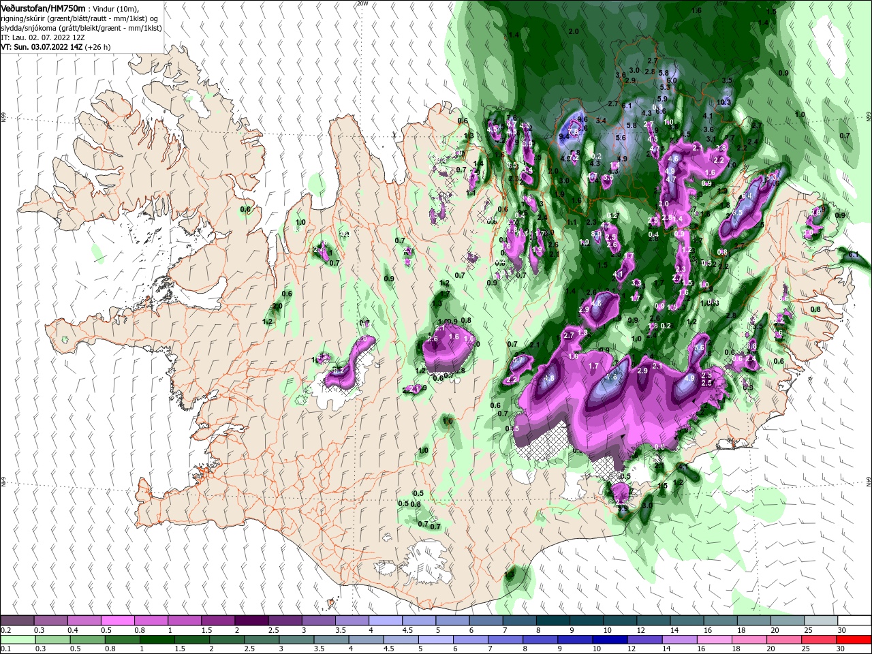Click the 3.4 precipitation value on the map
Image resolution: width=872 pixels, height=654 pixels.
tap(601, 121)
